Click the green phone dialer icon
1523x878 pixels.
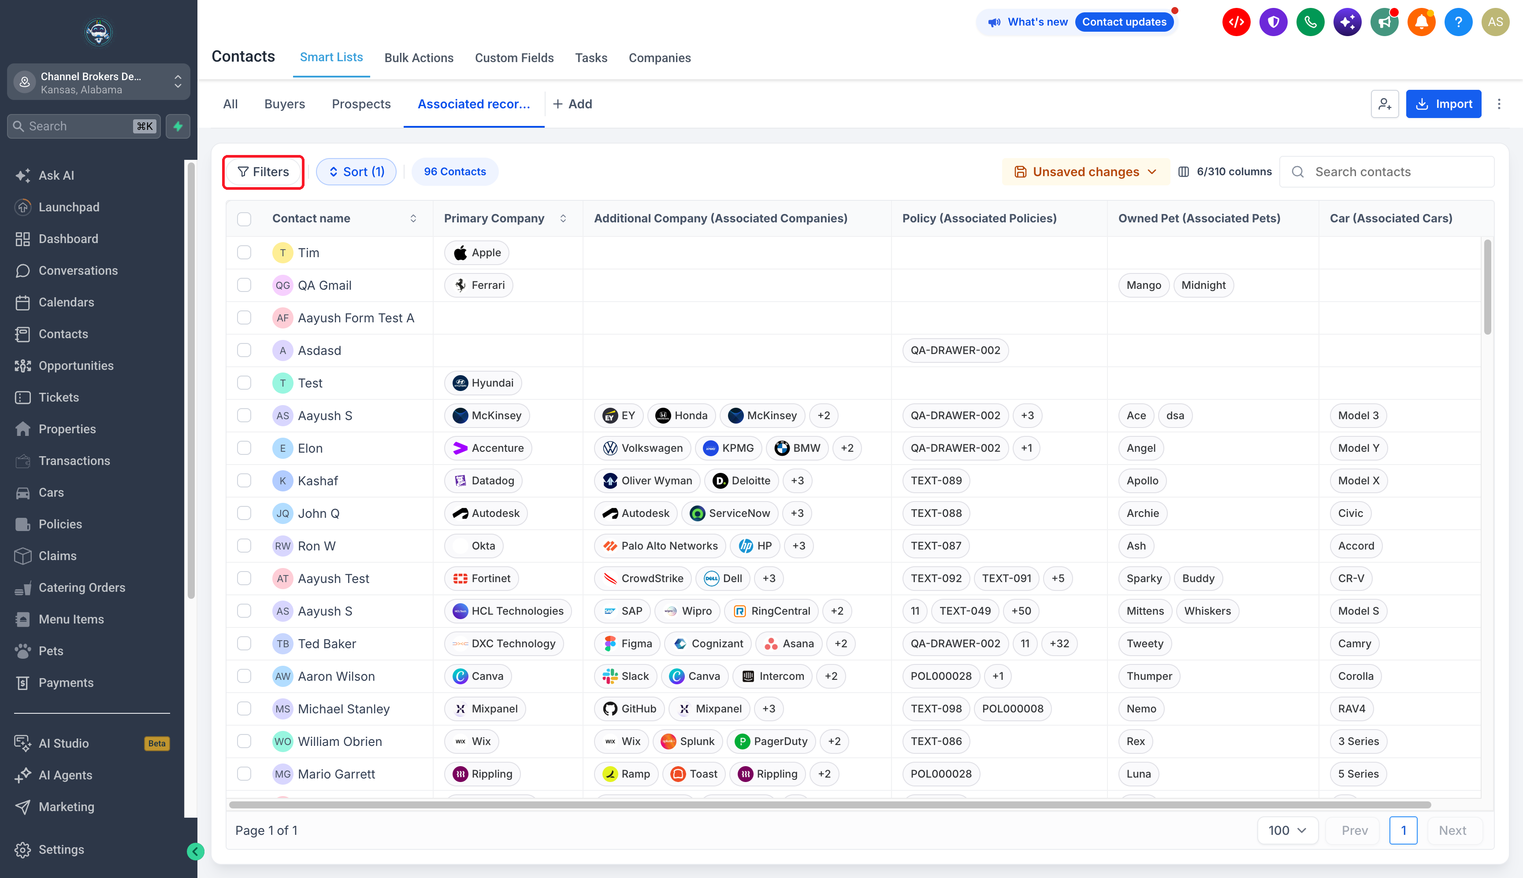(x=1310, y=22)
